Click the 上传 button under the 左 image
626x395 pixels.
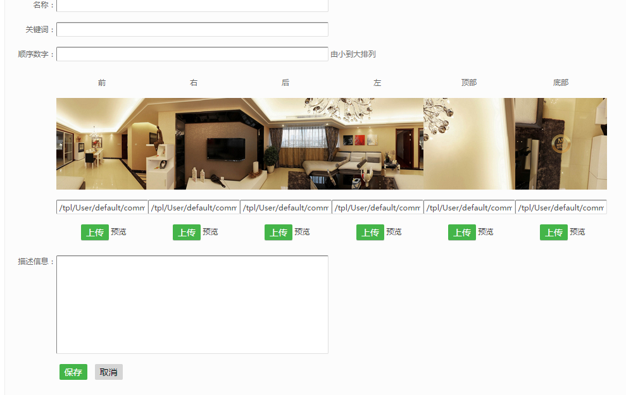pos(370,233)
